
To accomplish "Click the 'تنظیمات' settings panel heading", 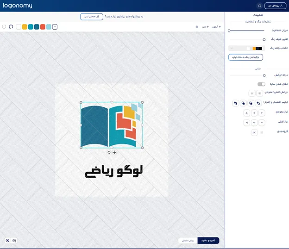I will point(258,15).
